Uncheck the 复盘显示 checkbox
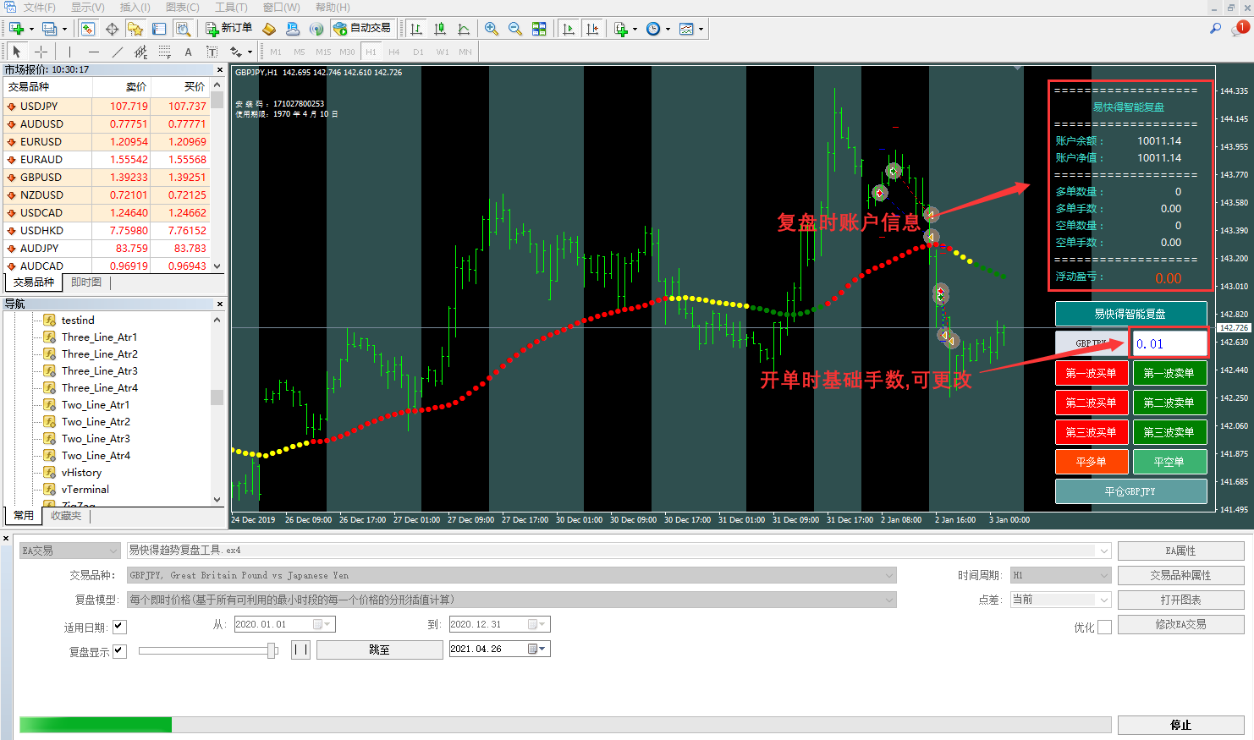Image resolution: width=1254 pixels, height=740 pixels. coord(119,651)
